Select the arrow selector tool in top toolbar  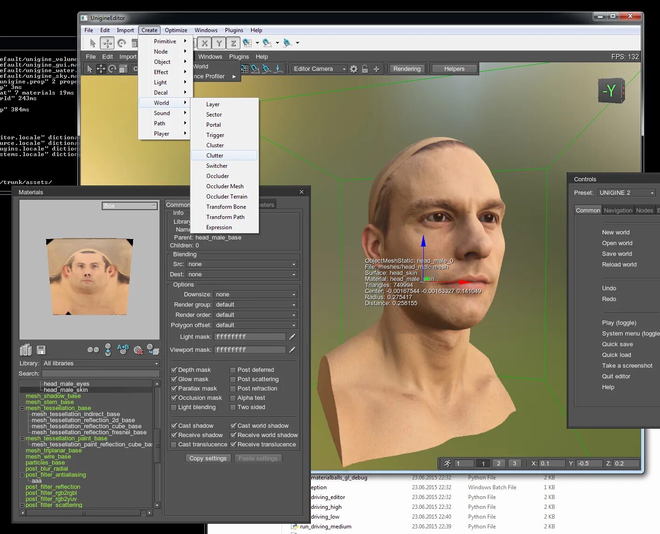[x=92, y=43]
